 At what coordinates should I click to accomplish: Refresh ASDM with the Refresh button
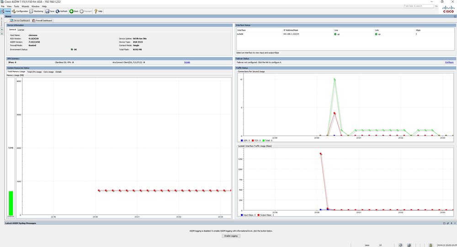point(62,11)
